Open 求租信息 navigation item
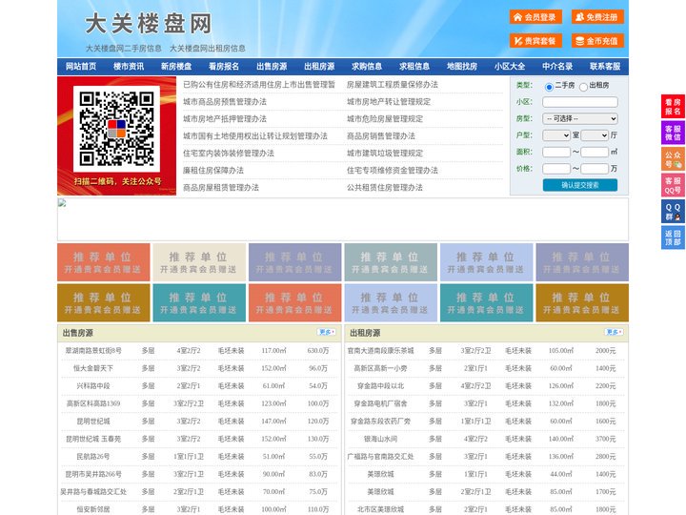686x515 pixels. click(414, 67)
